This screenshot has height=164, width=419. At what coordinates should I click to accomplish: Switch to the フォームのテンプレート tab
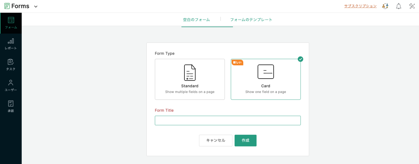[251, 20]
